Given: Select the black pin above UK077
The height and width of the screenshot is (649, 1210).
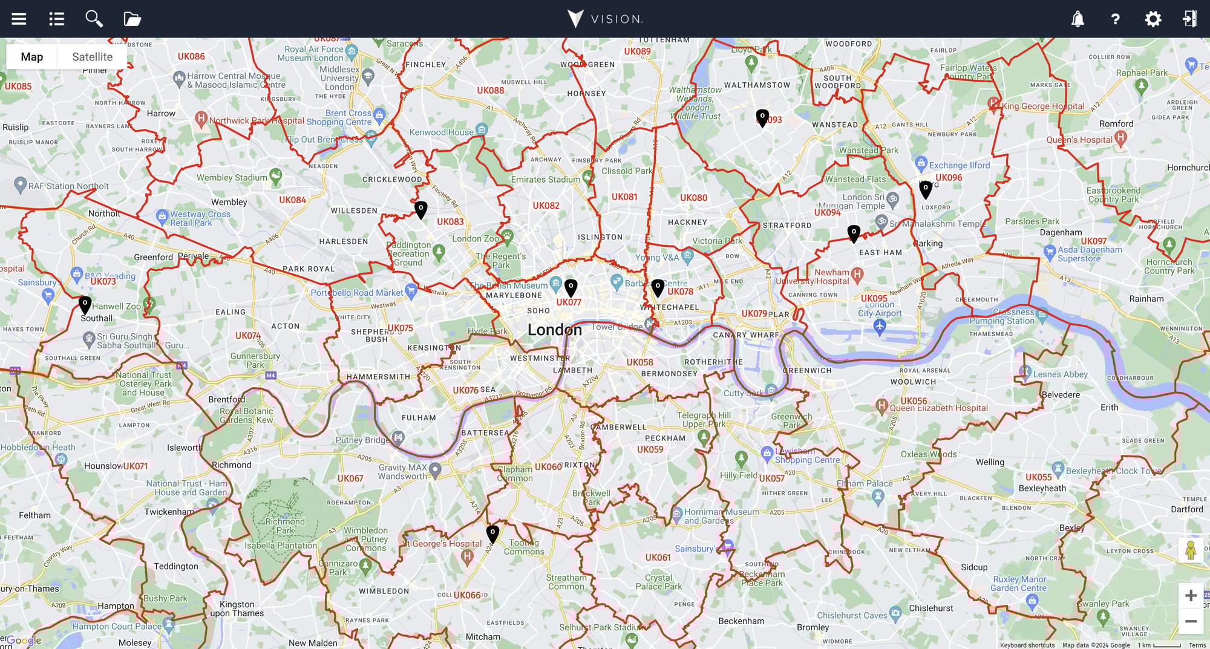Looking at the screenshot, I should point(571,288).
